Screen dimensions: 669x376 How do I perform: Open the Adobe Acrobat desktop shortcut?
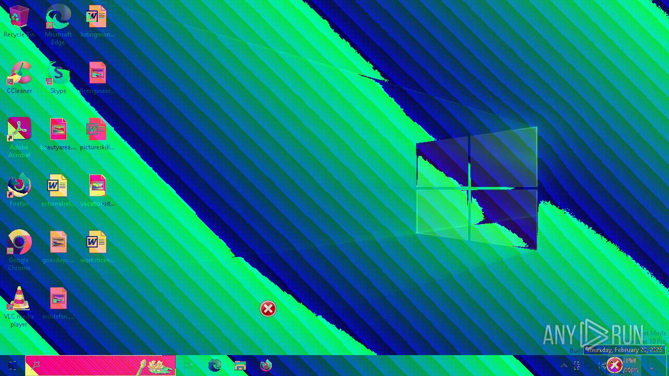click(19, 137)
